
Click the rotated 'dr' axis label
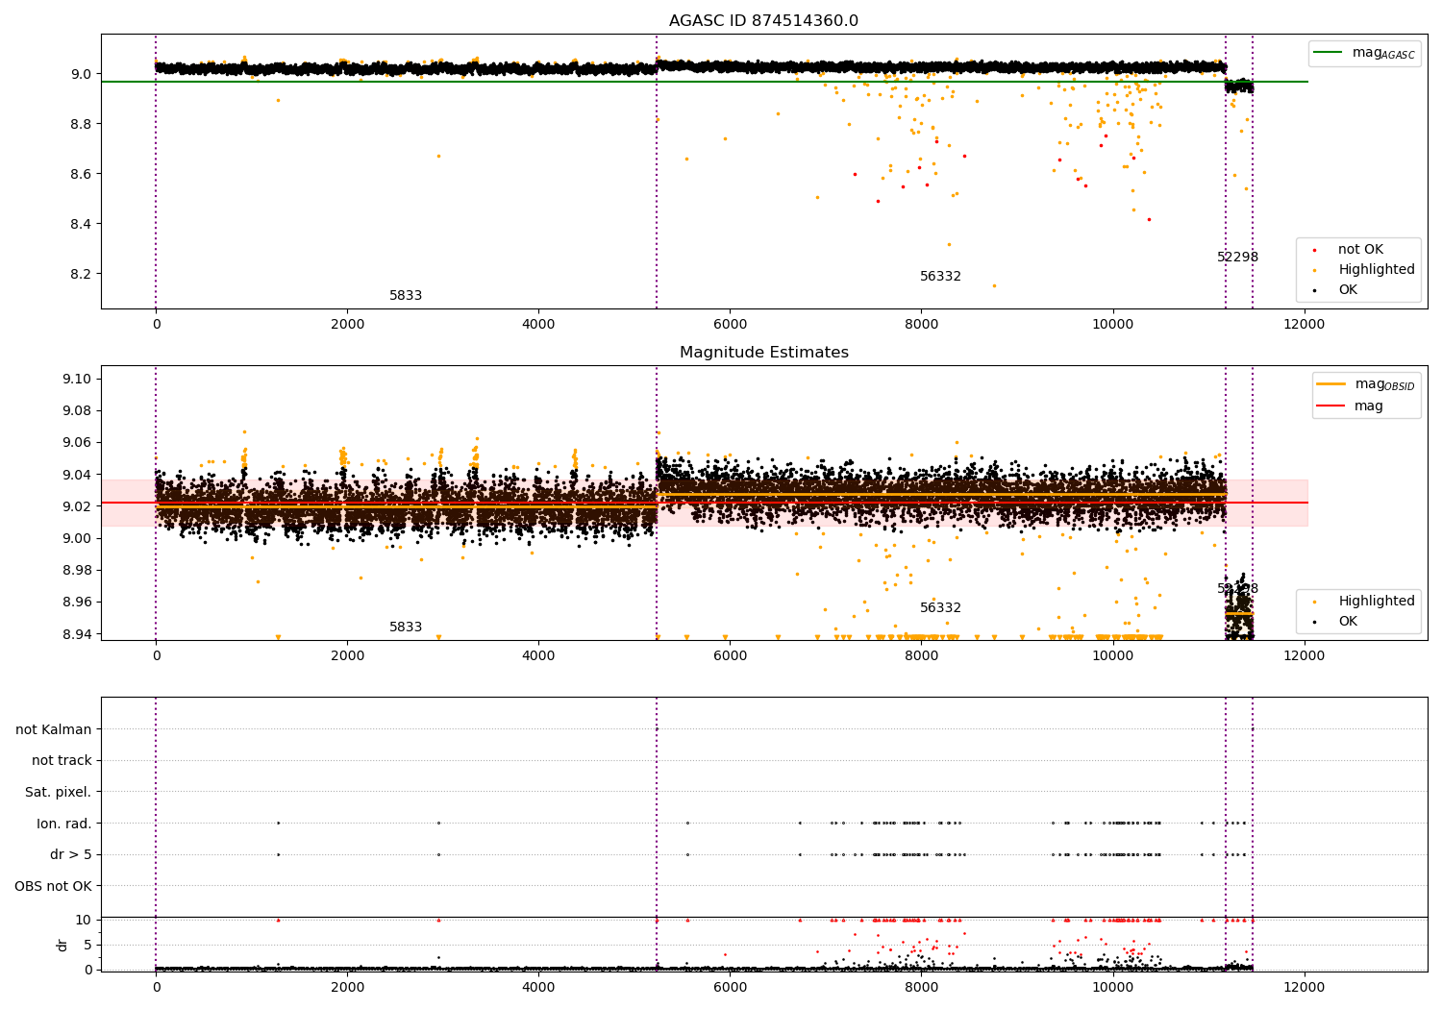[62, 945]
